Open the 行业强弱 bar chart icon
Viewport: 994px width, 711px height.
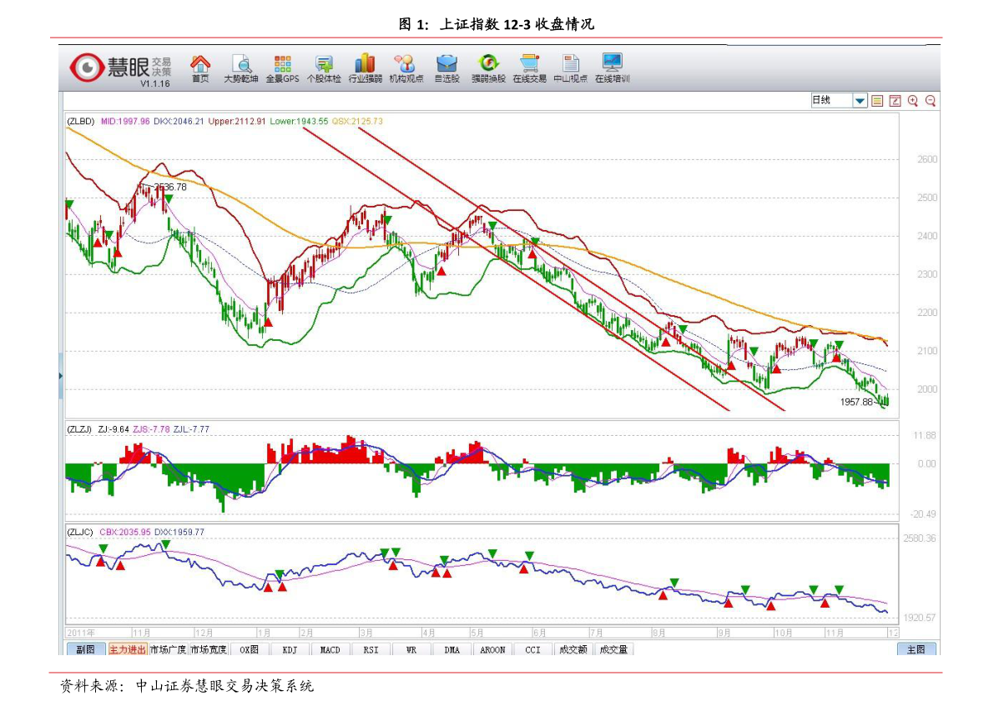pyautogui.click(x=365, y=65)
